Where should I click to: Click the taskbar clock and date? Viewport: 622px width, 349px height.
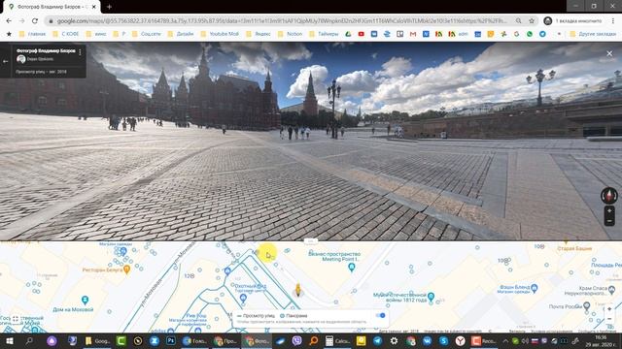(x=601, y=340)
